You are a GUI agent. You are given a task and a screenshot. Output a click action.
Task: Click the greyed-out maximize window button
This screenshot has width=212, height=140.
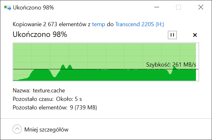178,7
